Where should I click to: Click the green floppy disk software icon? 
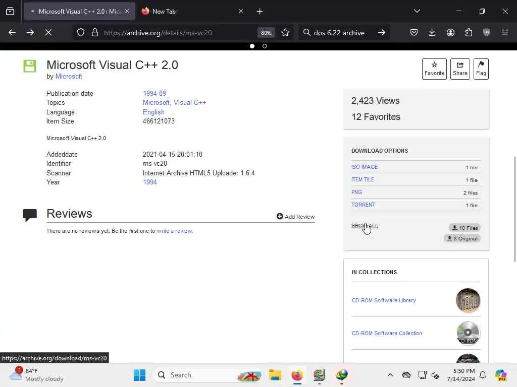(29, 66)
